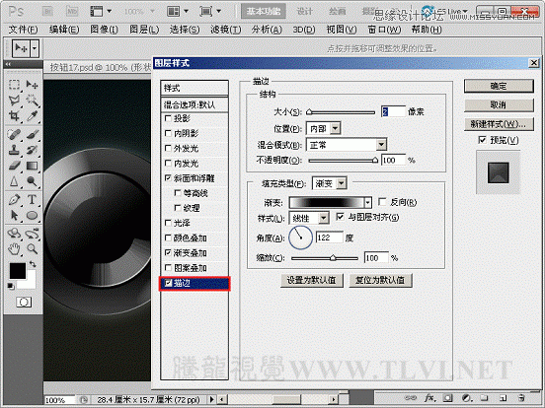
Task: Click 设置为默认值 make default button
Action: coord(312,280)
